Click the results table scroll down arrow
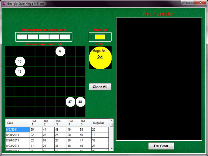208x156 pixels. coord(111,149)
